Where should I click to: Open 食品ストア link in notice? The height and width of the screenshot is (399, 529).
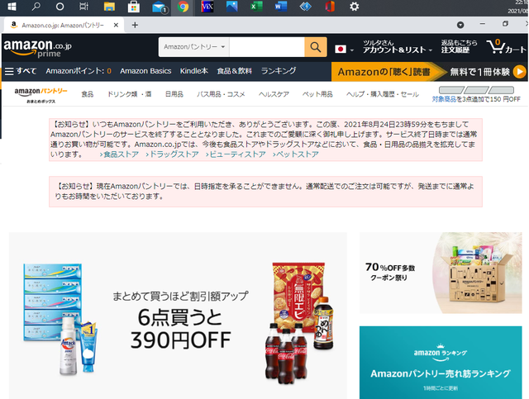click(x=119, y=154)
